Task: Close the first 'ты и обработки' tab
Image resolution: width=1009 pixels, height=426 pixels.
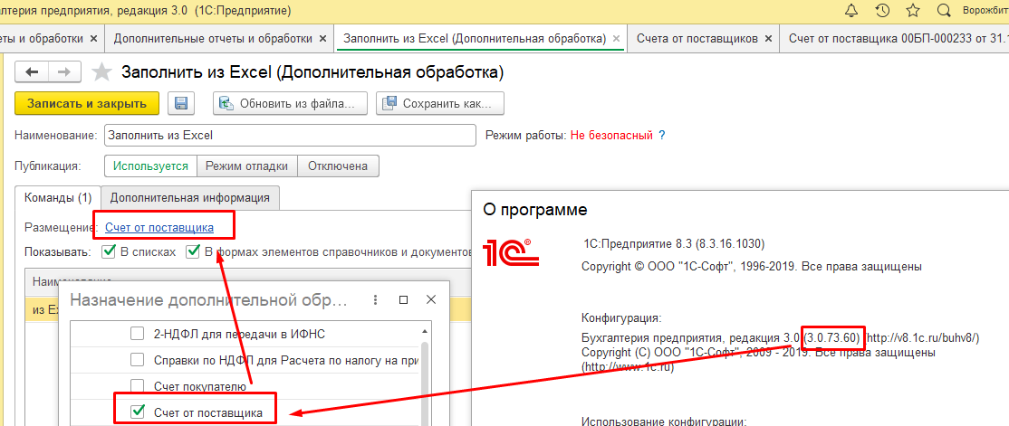Action: pos(94,39)
